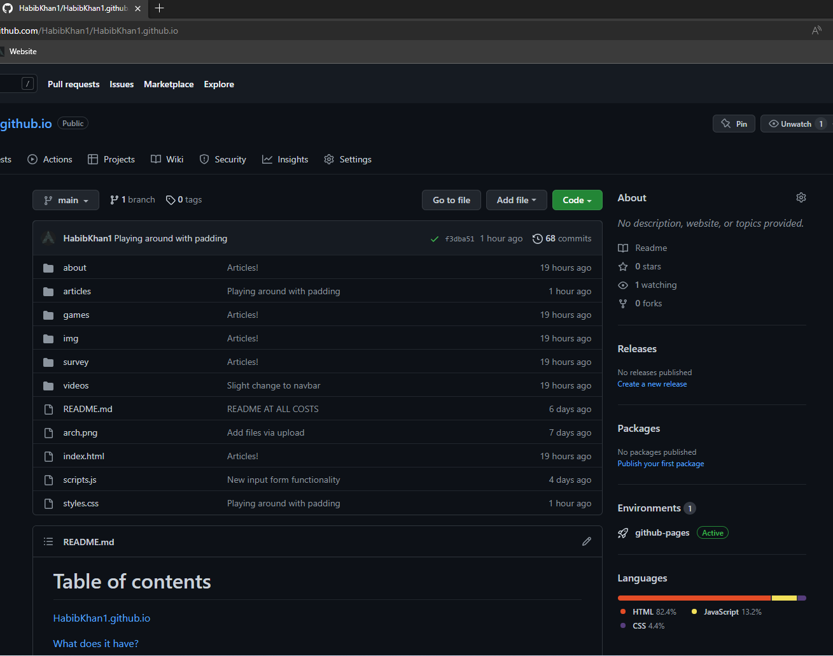
Task: Open the 68 commits history
Action: click(562, 239)
